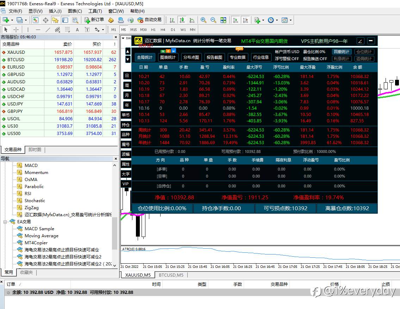This screenshot has height=309, width=400.
Task: Click the 图表统计 button
Action: 168,57
